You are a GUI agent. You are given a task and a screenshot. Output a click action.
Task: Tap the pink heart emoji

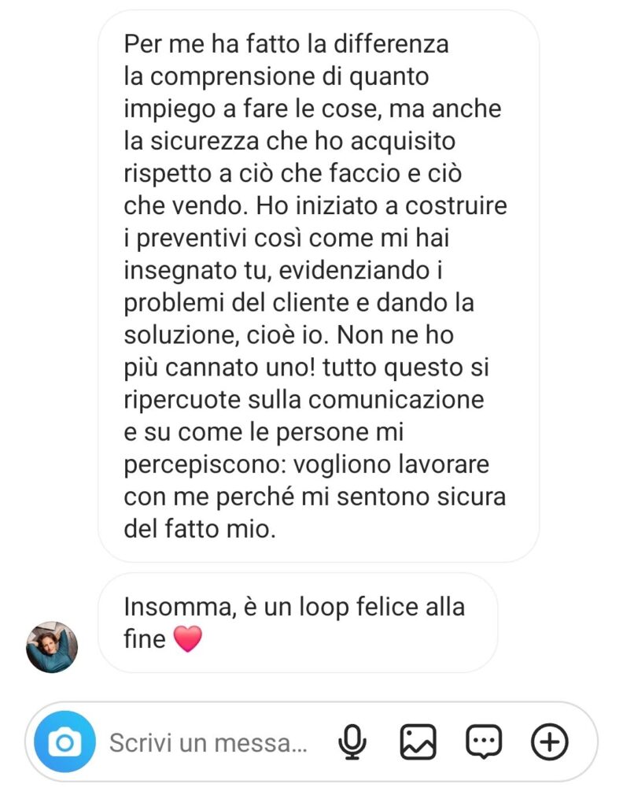pos(188,639)
